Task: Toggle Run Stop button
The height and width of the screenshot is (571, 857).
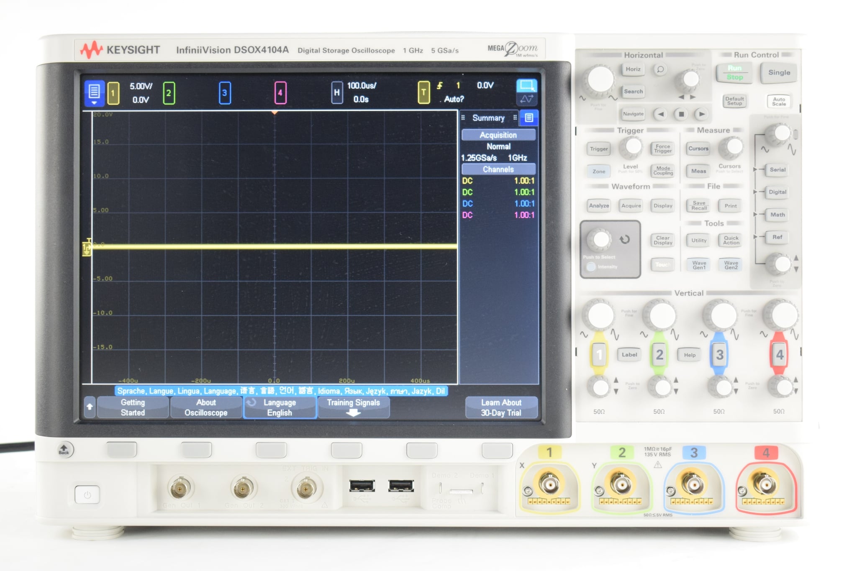Action: 734,73
